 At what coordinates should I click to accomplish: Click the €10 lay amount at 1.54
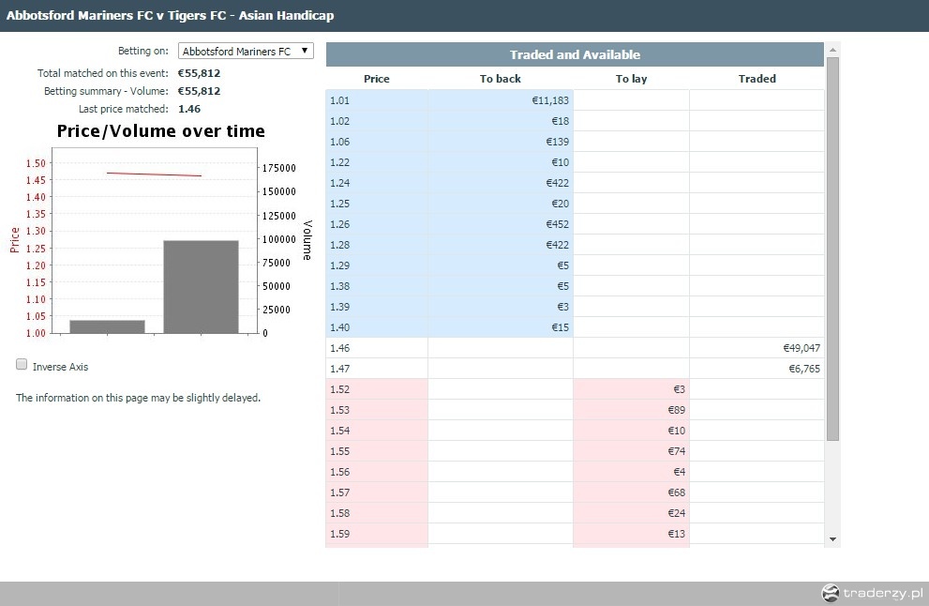pos(676,431)
